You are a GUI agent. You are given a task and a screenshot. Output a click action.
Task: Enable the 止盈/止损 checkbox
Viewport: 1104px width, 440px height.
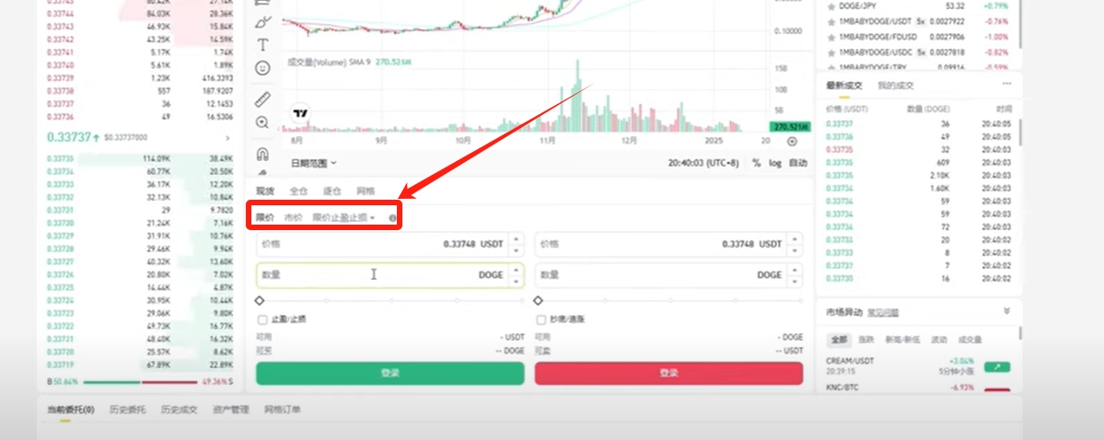261,319
